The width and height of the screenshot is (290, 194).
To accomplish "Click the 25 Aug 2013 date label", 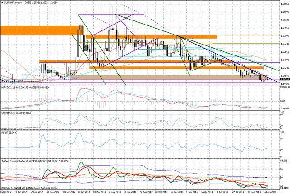I will click(147, 192).
